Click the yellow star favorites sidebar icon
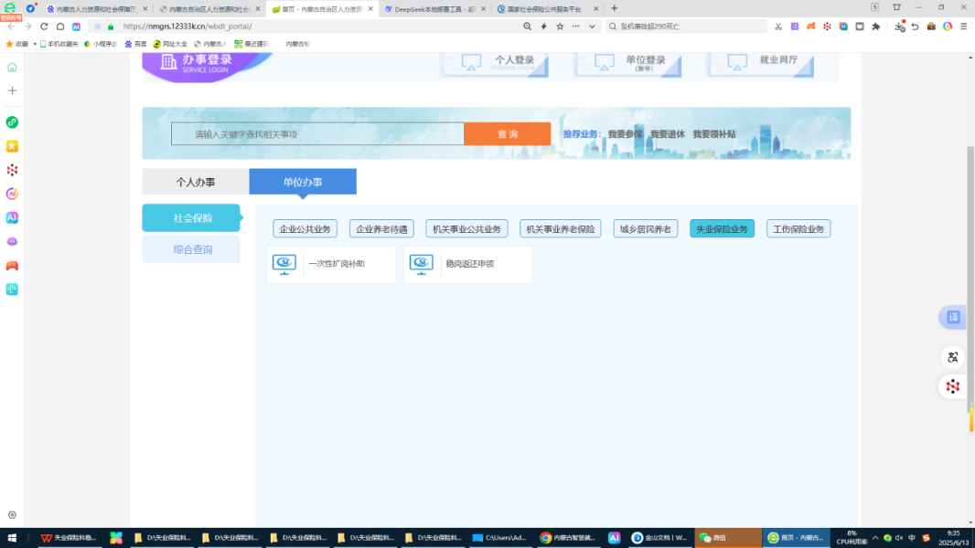The width and height of the screenshot is (975, 548). coord(12,146)
